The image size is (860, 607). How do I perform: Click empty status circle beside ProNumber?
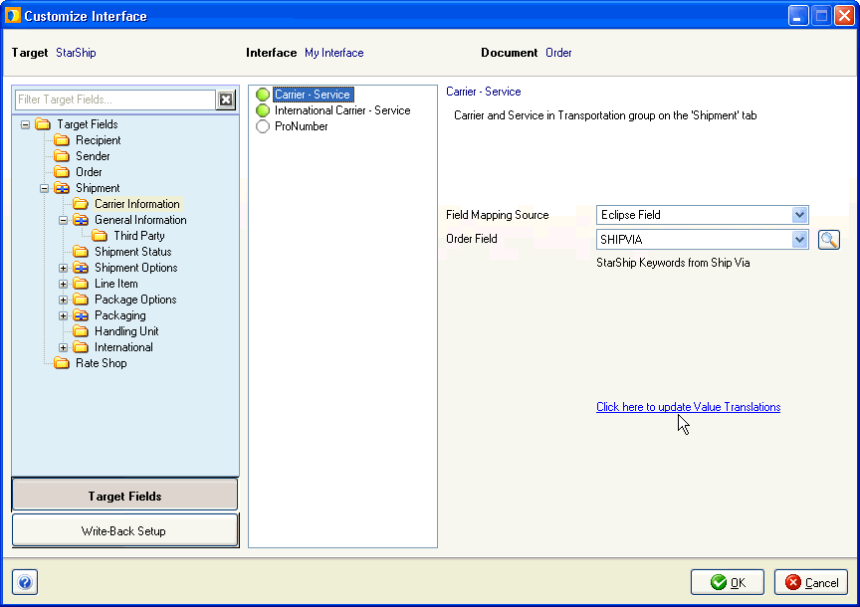(263, 126)
